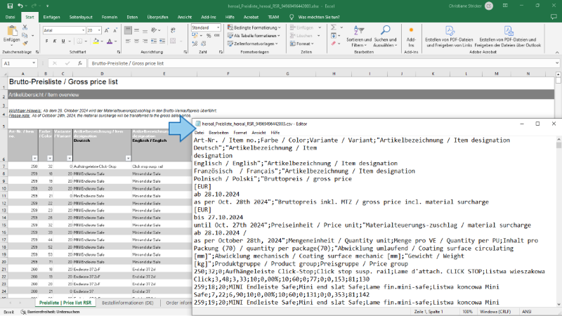Screen dimensions: 562x316
Task: Toggle italic formatting with the K button
Action: (55, 41)
